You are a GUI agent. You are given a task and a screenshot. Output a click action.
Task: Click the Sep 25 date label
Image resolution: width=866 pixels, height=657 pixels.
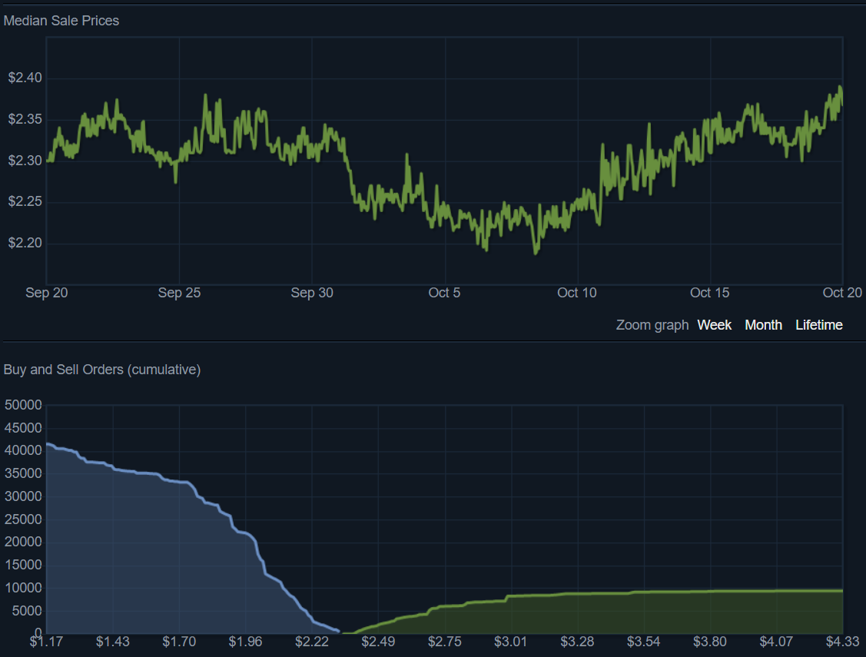[179, 293]
